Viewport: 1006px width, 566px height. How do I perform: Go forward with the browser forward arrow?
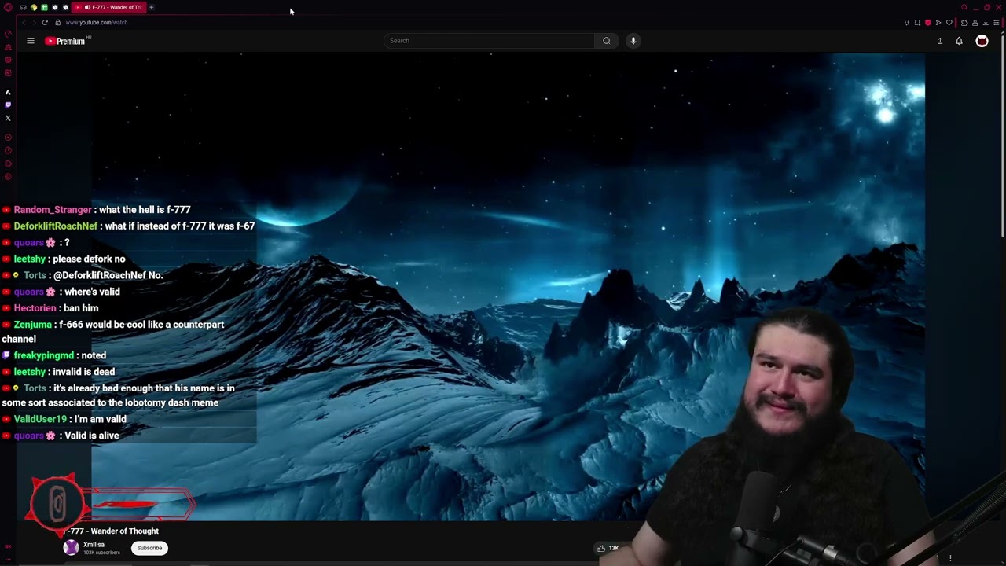pos(34,22)
